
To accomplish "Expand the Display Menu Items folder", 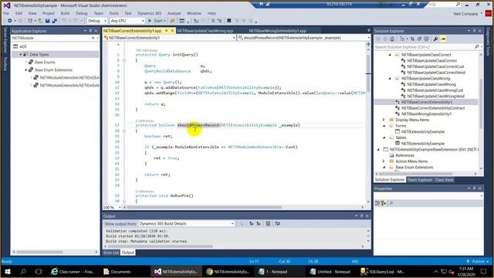I will coord(384,120).
